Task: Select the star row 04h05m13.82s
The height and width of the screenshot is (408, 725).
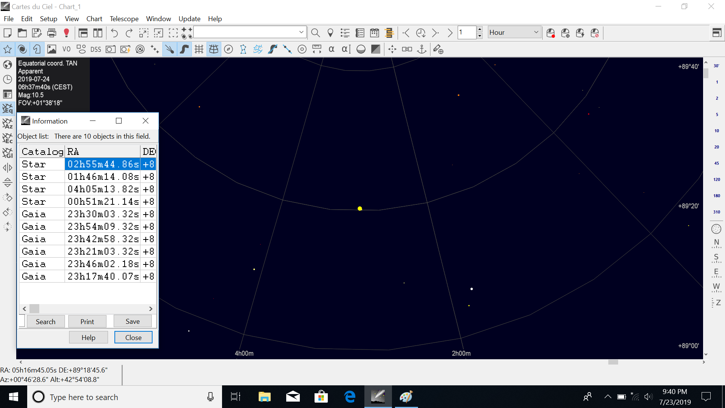Action: pyautogui.click(x=103, y=189)
